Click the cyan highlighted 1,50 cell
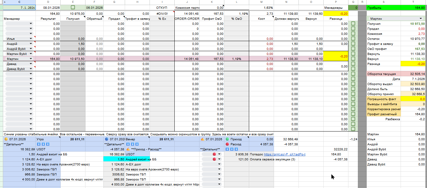This screenshot has height=188, width=427. coord(114,159)
